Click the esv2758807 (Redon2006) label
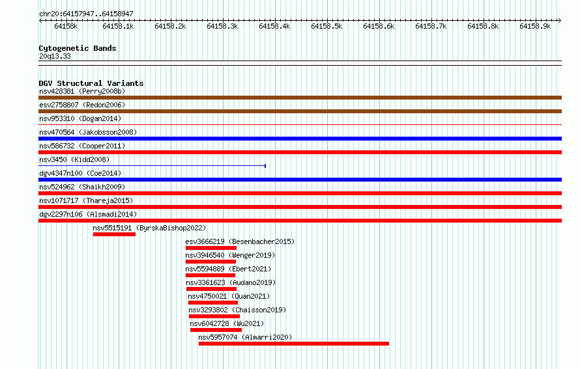Viewport: 580px width, 369px height. (82, 105)
